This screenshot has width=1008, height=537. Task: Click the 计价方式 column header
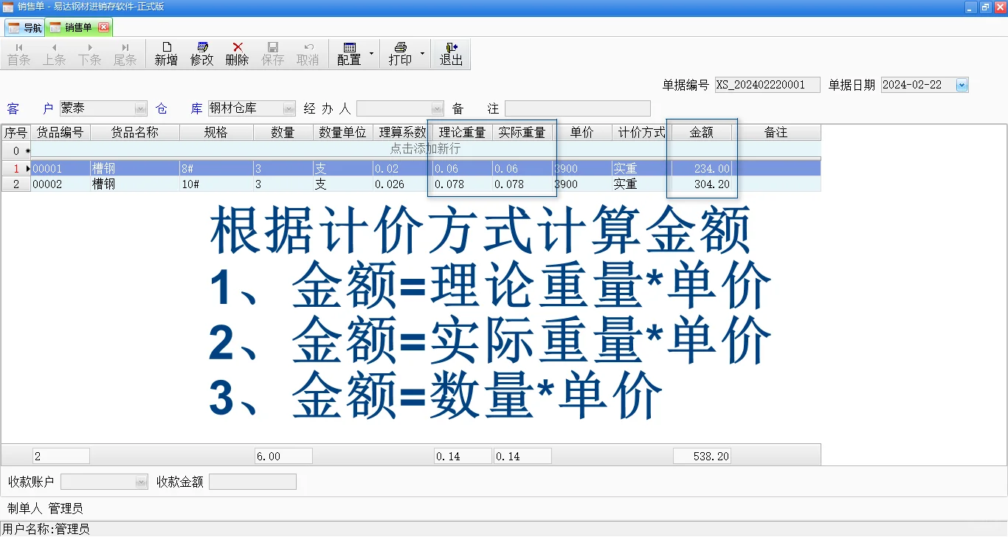pyautogui.click(x=642, y=133)
